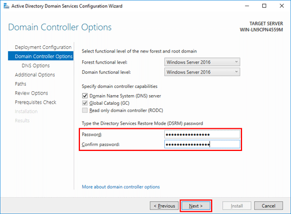Click the Confirm password field
This screenshot has height=214, width=291.
pos(202,144)
